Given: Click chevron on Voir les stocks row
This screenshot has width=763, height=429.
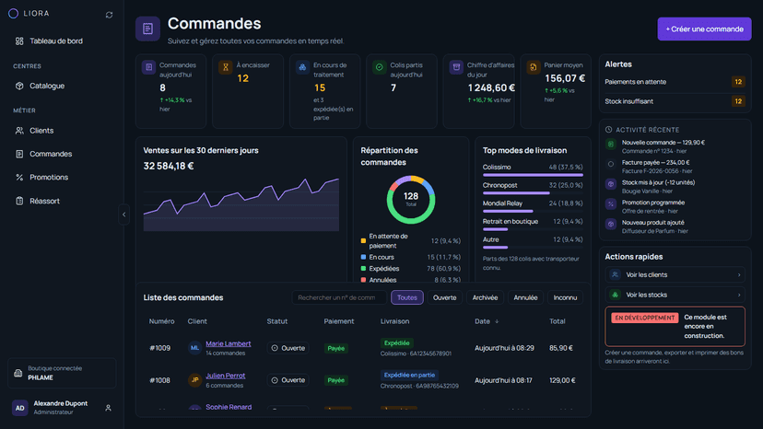Looking at the screenshot, I should [x=739, y=295].
